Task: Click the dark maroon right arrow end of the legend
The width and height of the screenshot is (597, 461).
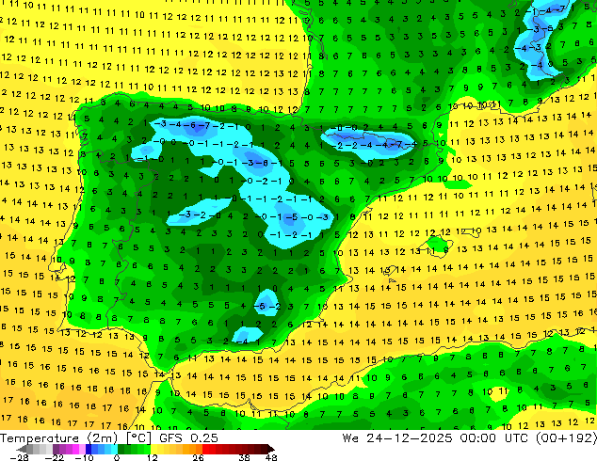Action: [270, 449]
